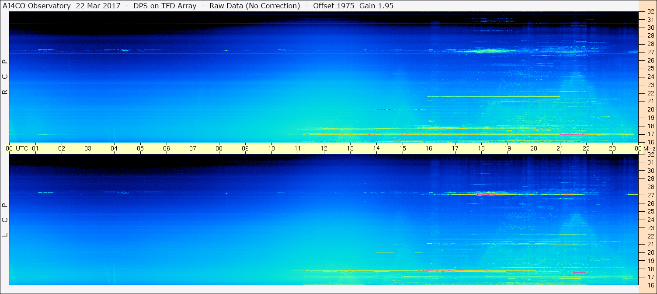657x294 pixels.
Task: Click the UTC label on the time axis
Action: (22, 148)
